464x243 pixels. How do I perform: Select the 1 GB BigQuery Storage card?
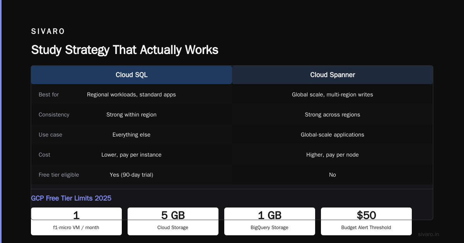pos(270,221)
